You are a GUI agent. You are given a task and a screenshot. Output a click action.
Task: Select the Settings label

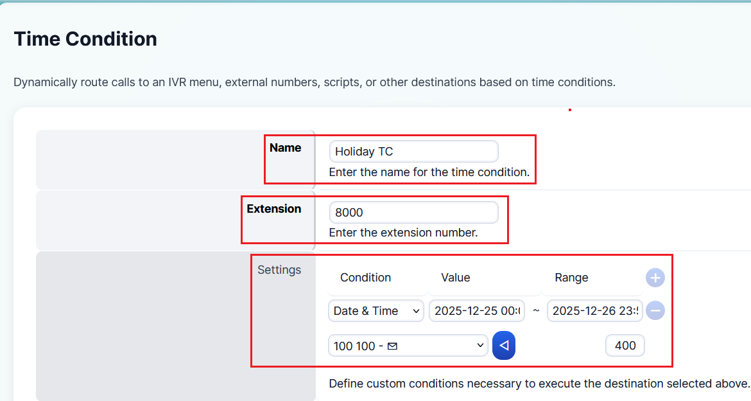pos(279,270)
